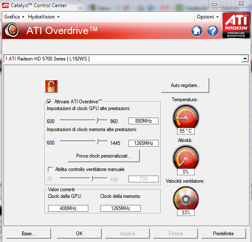Click Prova clock personalizzati button

(104, 156)
